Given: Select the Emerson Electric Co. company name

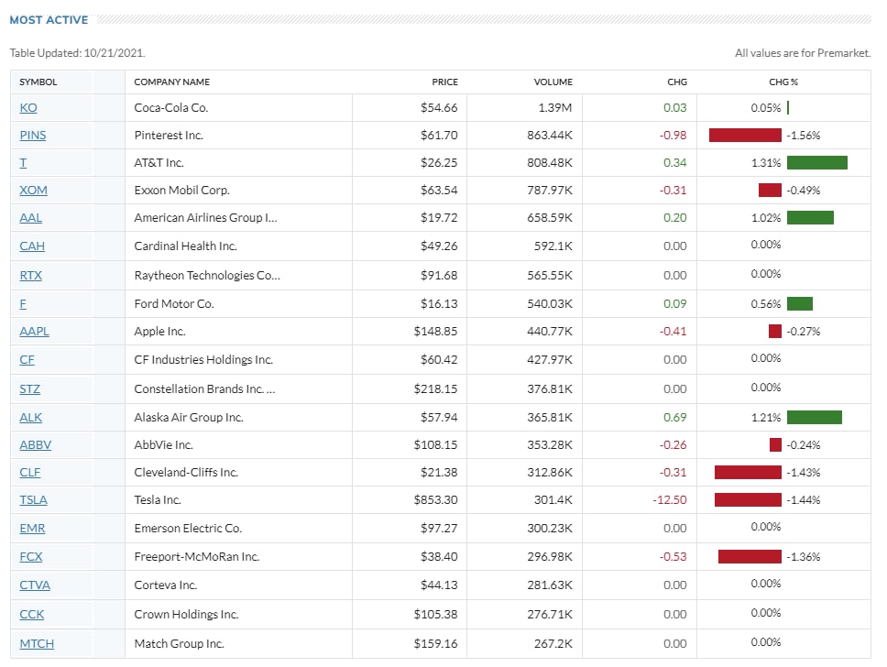Looking at the screenshot, I should point(188,529).
